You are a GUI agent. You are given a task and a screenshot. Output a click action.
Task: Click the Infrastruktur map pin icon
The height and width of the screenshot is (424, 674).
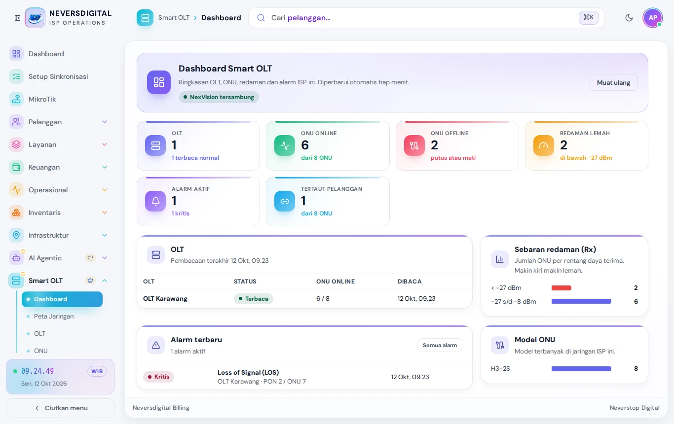16,235
